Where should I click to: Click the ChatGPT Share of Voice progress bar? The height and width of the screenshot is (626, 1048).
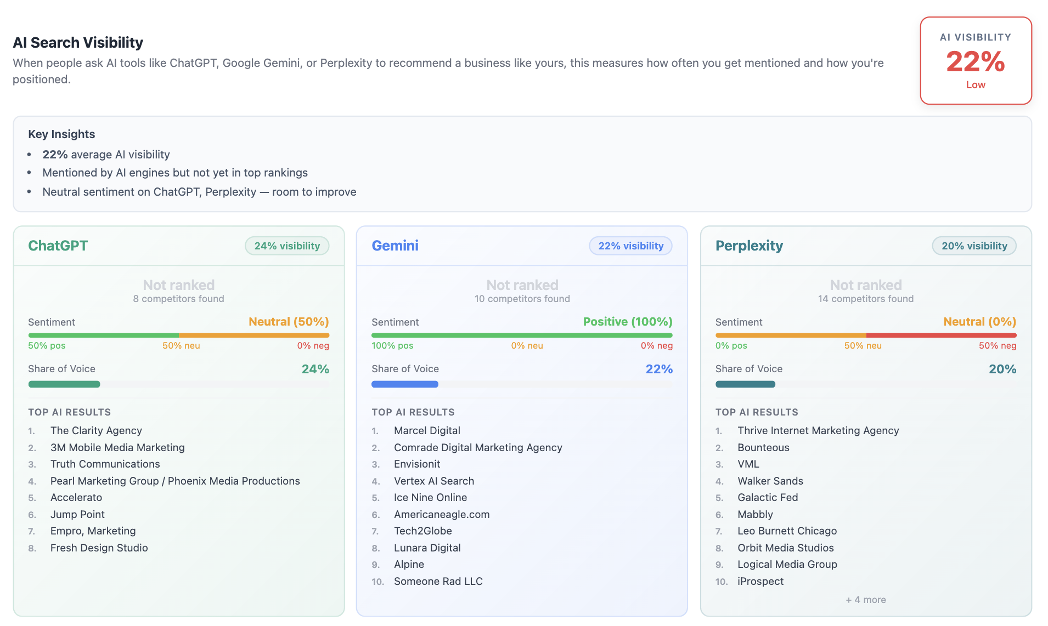click(178, 384)
